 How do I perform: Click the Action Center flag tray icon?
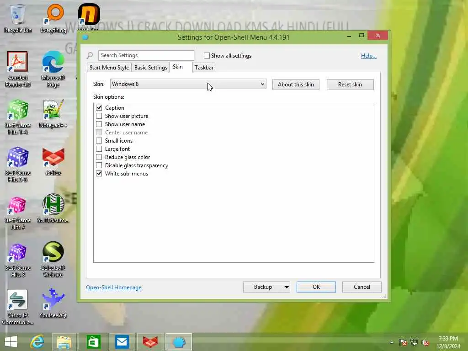(403, 342)
